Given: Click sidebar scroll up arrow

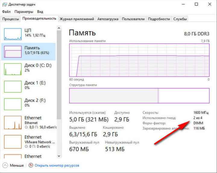Looking at the screenshot, I should click(59, 28).
